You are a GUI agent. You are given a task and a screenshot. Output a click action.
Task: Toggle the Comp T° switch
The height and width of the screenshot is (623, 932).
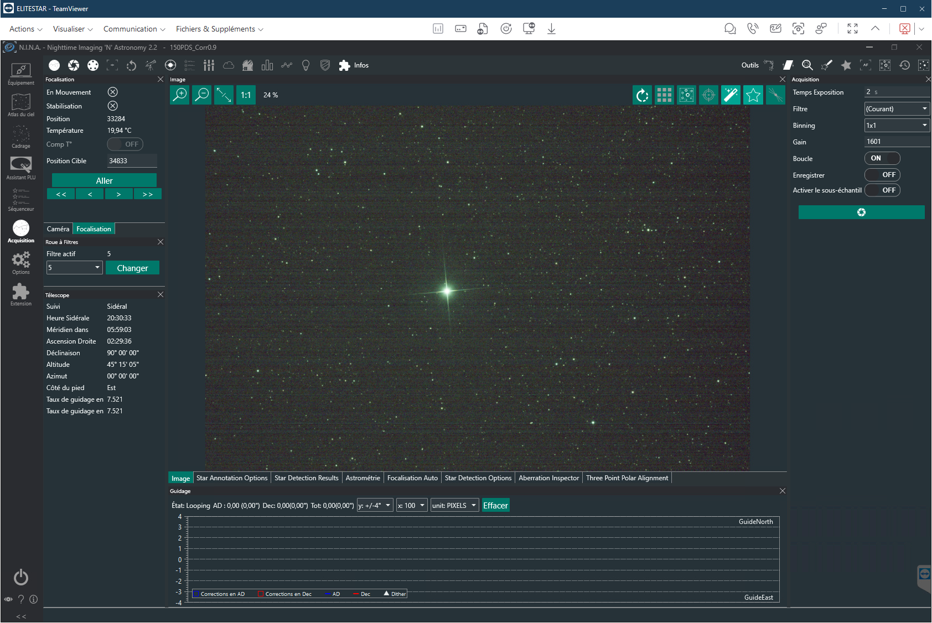(125, 144)
